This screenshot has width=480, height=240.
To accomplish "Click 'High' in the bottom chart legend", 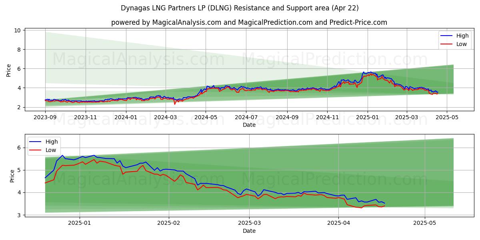I will pos(52,142).
